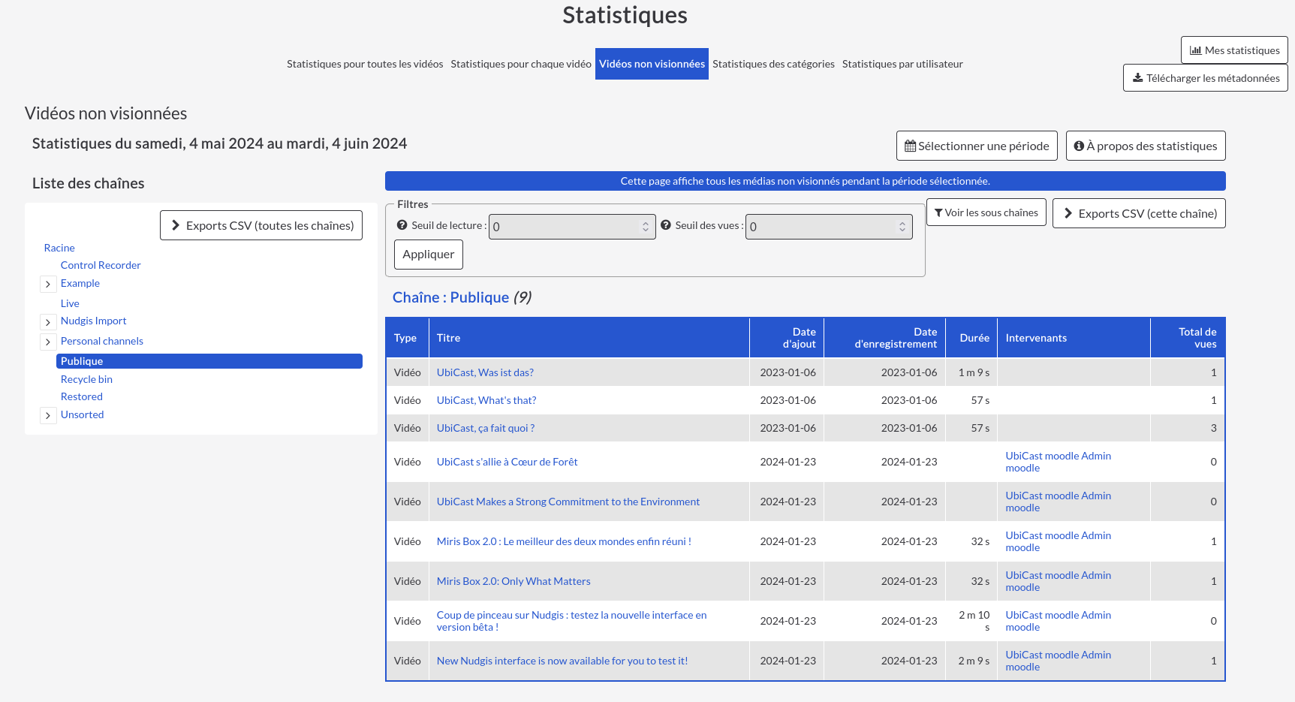Select Personal channels in the tree
This screenshot has height=702, width=1295.
[x=102, y=341]
